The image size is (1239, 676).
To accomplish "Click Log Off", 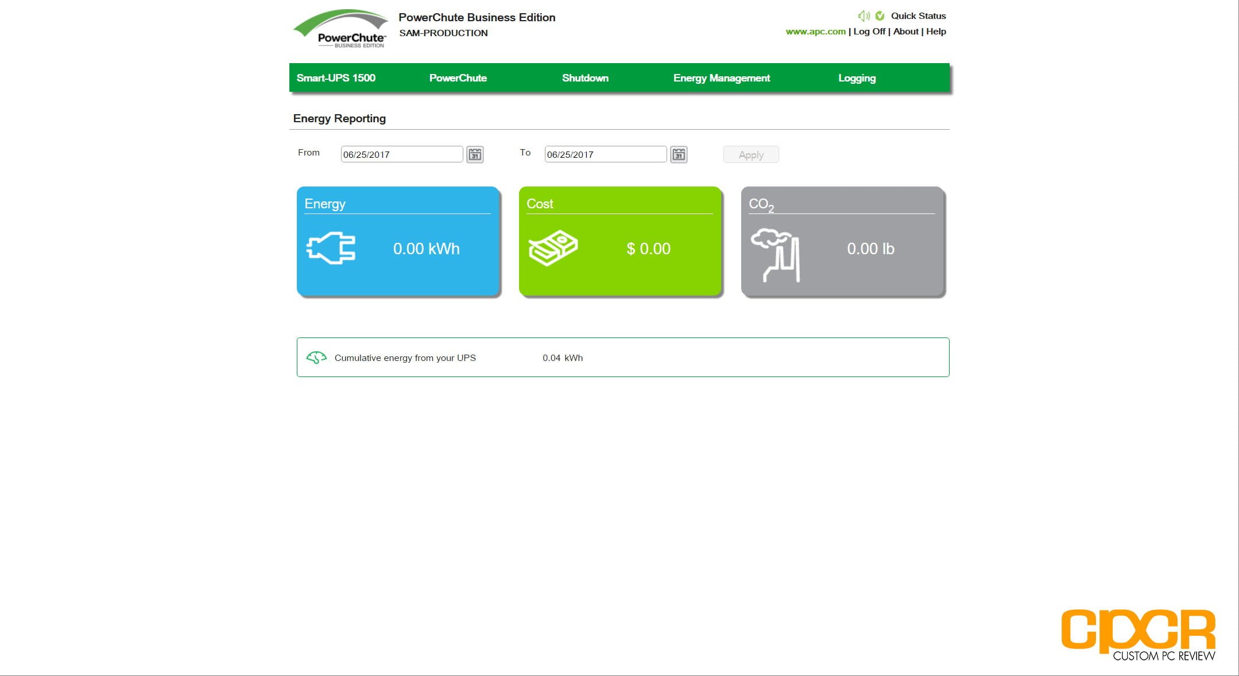I will click(869, 32).
